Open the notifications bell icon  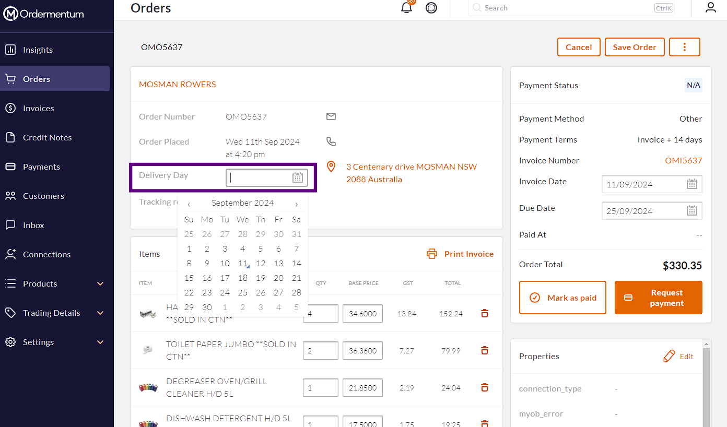[x=406, y=8]
